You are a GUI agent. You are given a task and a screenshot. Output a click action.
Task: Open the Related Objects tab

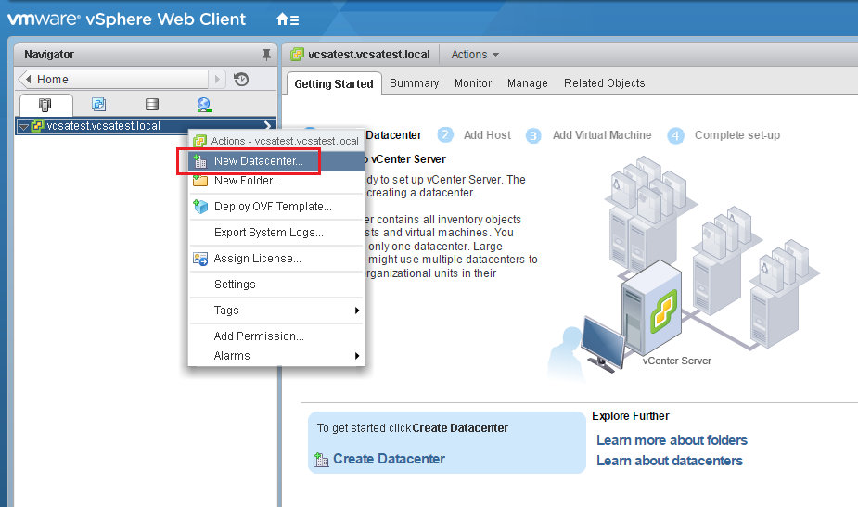pyautogui.click(x=604, y=83)
